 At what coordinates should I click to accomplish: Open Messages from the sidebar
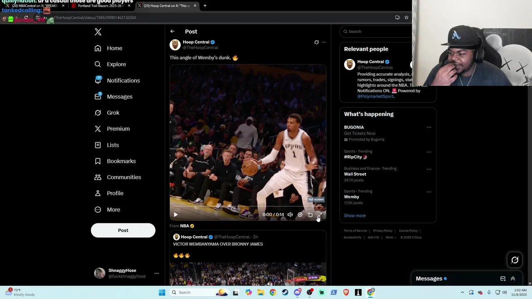[113, 97]
